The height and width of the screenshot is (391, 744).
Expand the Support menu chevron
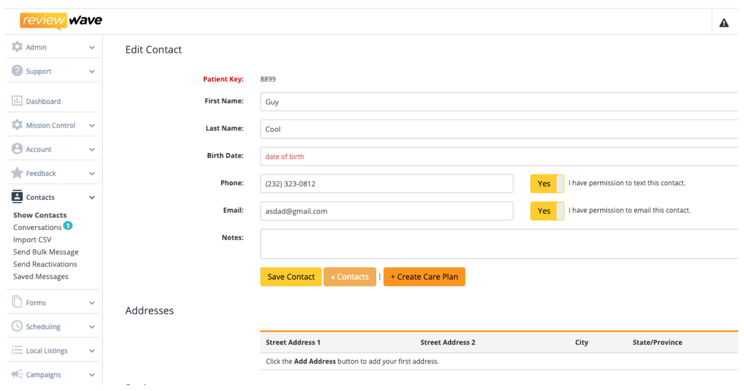92,71
